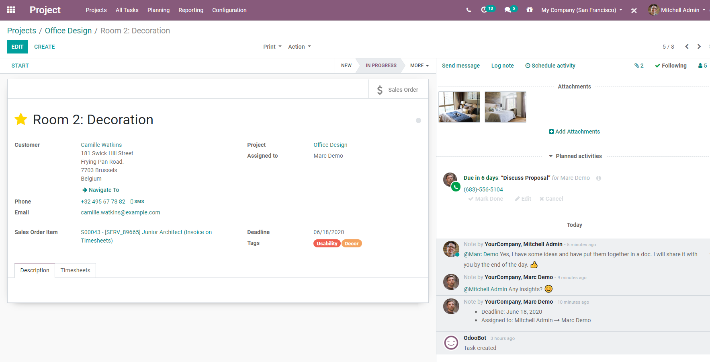The width and height of the screenshot is (710, 362).
Task: Switch to the Timesheets tab
Action: point(75,270)
